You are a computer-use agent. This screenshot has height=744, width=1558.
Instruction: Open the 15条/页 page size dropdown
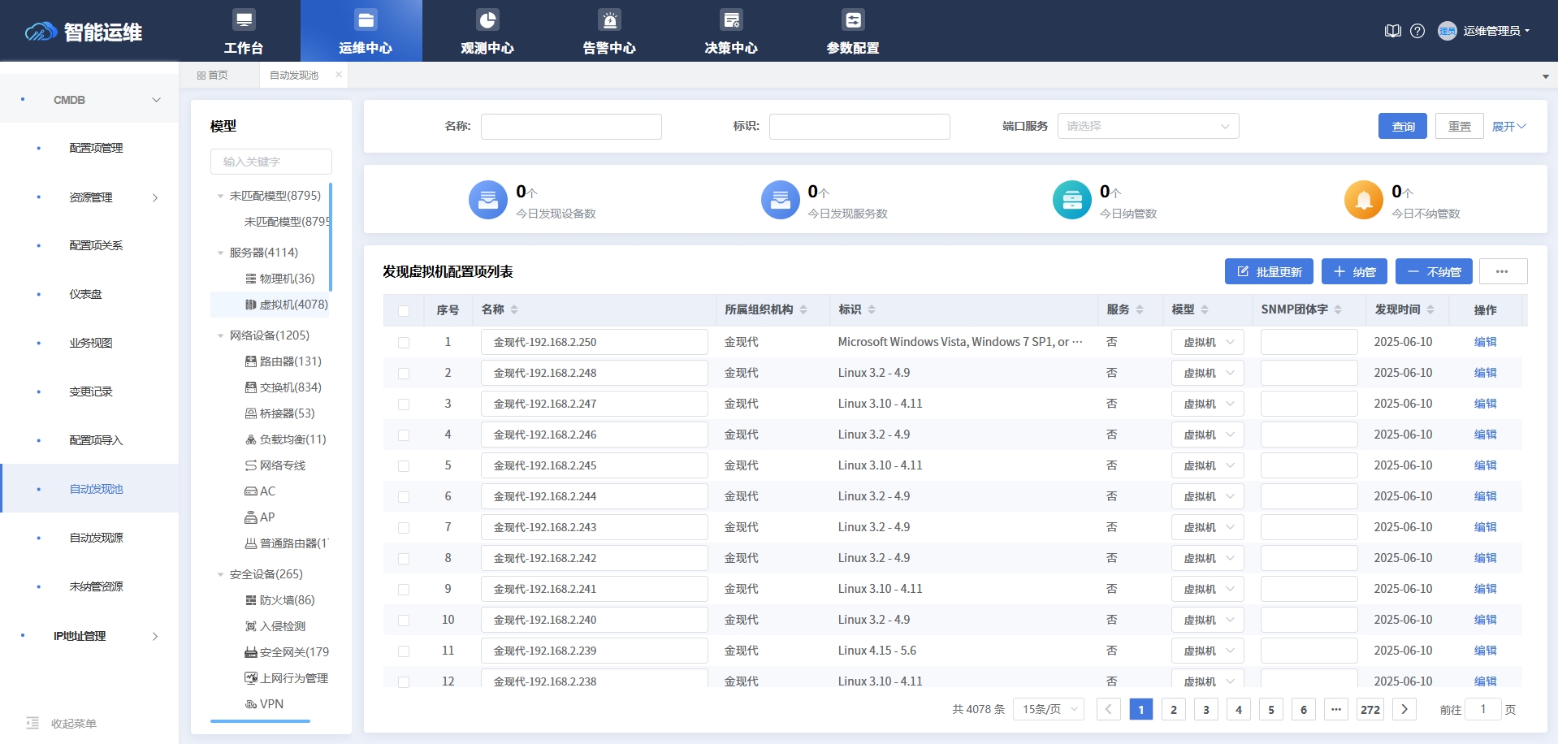pos(1049,709)
